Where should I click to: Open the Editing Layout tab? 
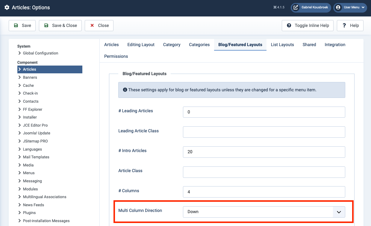(141, 45)
